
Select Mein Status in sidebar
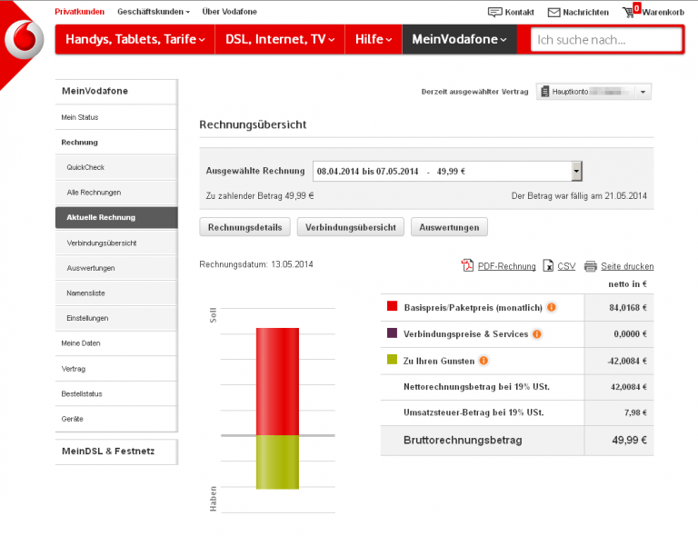point(116,117)
